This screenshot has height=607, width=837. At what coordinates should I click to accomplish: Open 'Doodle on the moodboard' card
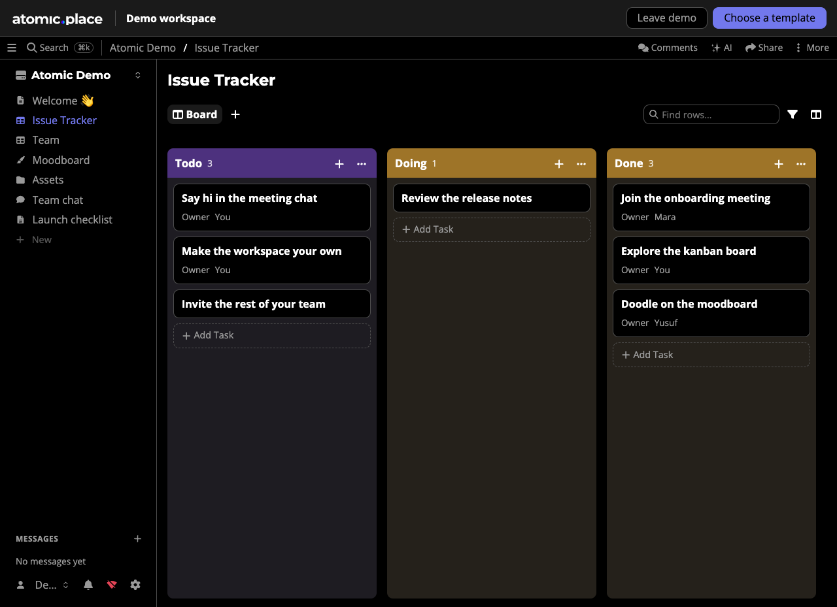pos(711,313)
